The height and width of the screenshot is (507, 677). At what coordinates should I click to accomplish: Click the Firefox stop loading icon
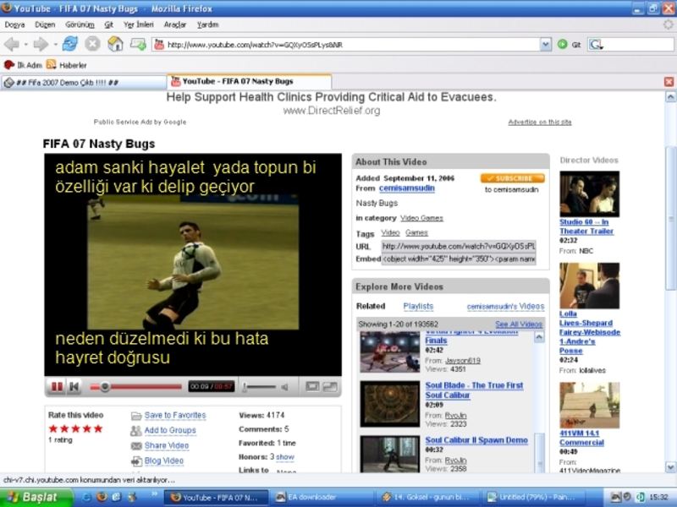[92, 44]
